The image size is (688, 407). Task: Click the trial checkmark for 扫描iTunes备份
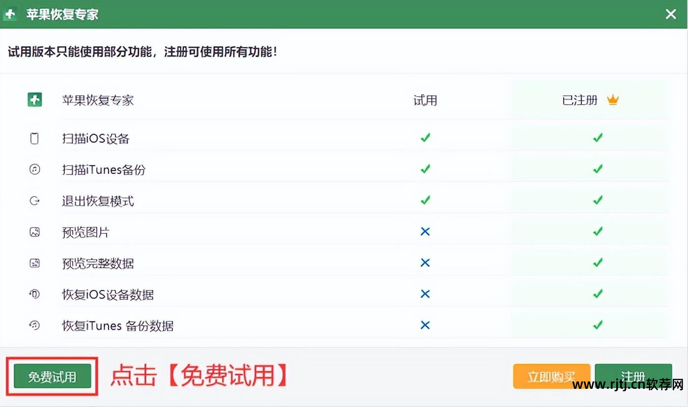point(426,169)
